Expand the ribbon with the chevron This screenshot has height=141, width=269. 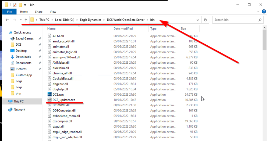pos(258,12)
